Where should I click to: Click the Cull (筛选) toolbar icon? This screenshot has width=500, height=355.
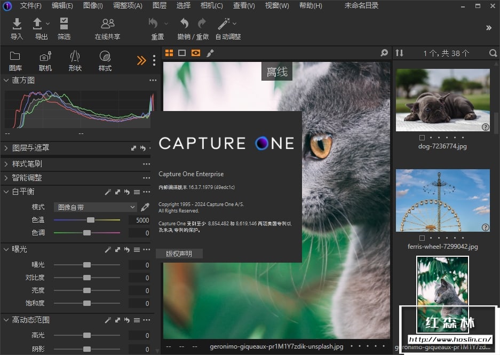click(x=64, y=24)
